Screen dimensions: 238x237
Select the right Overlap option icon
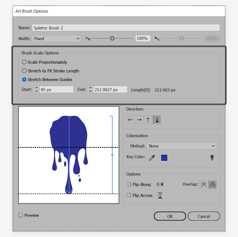[x=213, y=184]
